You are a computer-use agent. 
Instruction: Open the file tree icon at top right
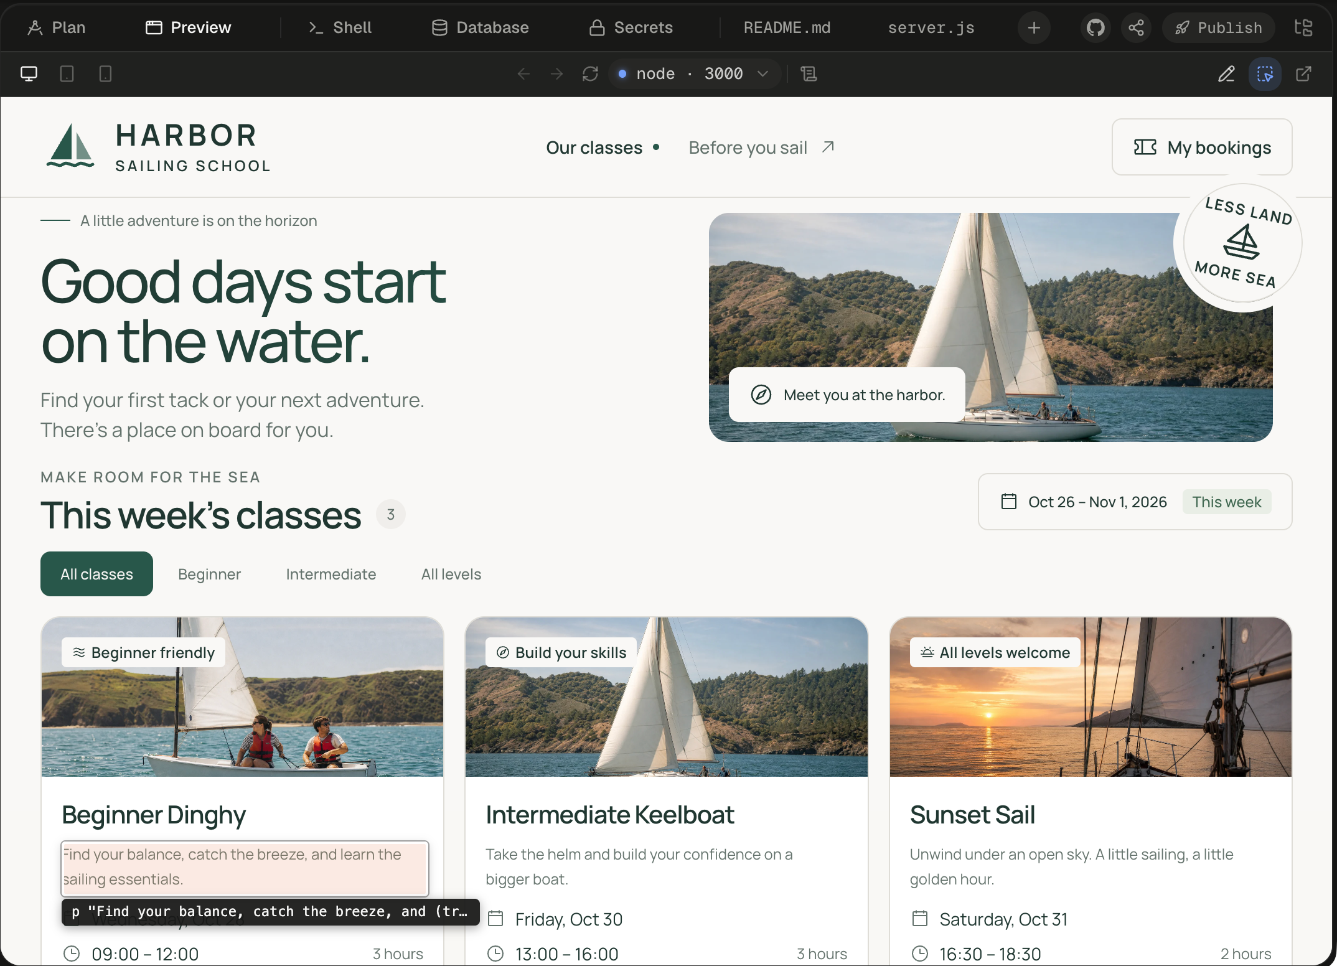1303,27
